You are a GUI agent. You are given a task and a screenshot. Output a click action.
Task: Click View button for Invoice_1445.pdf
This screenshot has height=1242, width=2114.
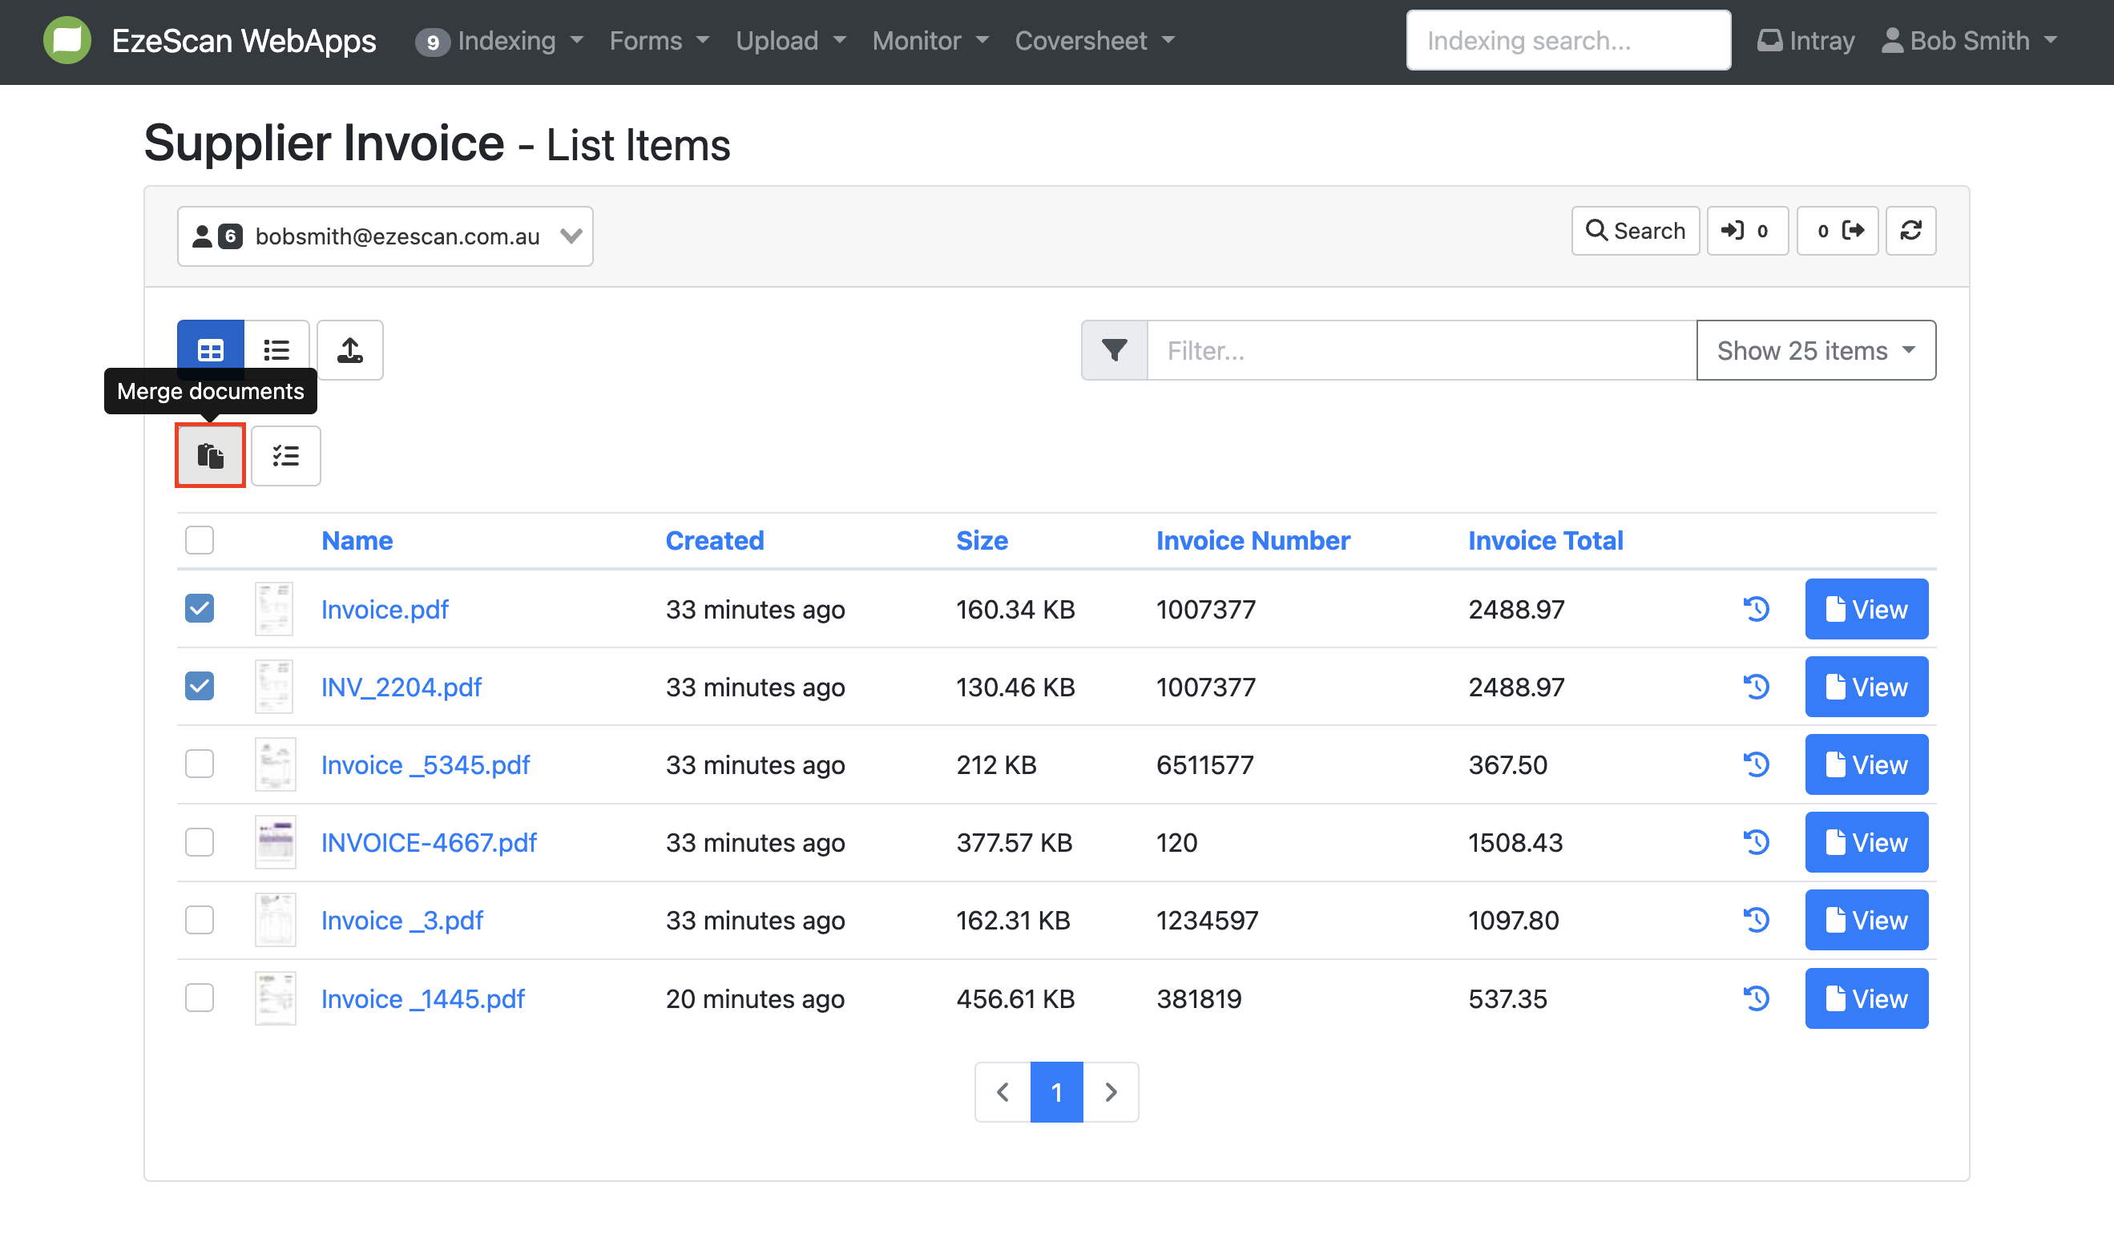[x=1866, y=998]
